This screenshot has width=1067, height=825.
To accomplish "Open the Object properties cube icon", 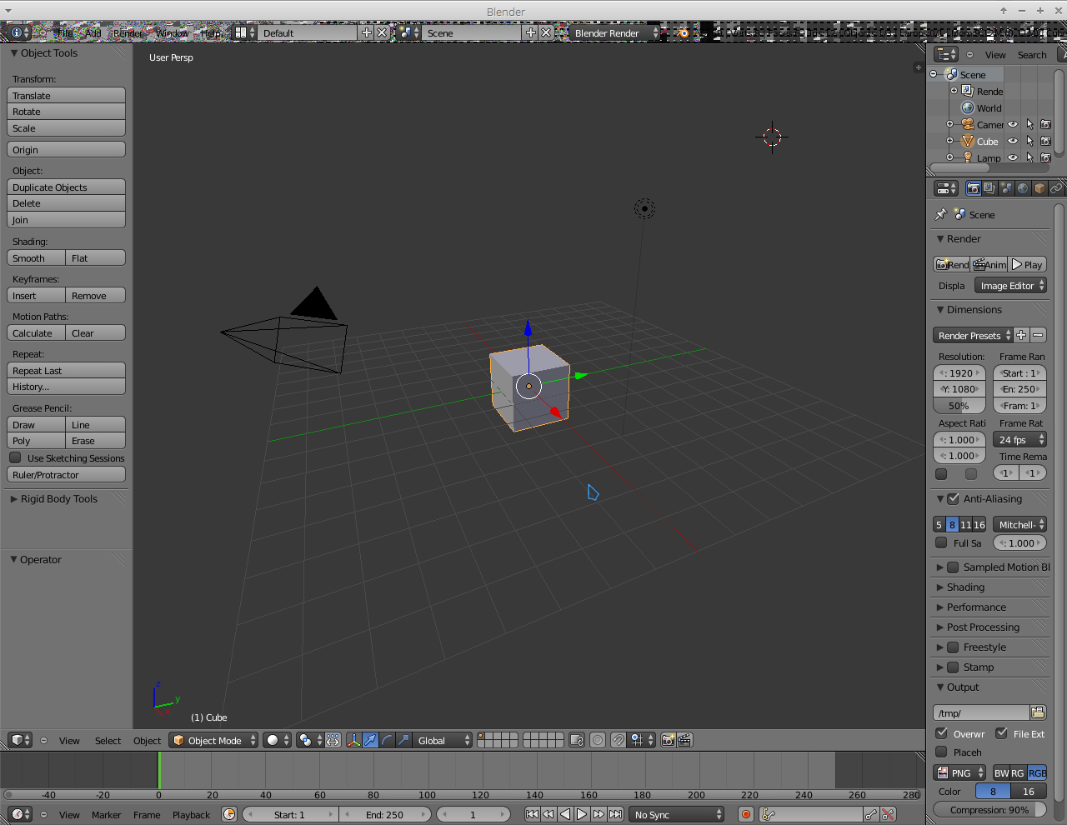I will click(x=1039, y=188).
